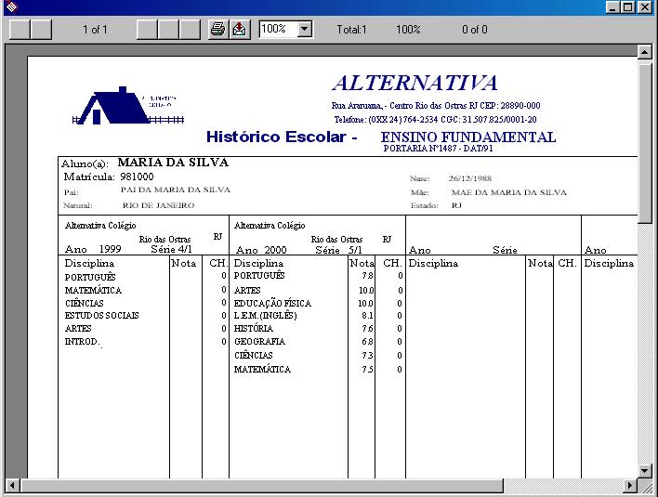Image resolution: width=658 pixels, height=497 pixels.
Task: Close the report preview window
Action: pos(647,7)
